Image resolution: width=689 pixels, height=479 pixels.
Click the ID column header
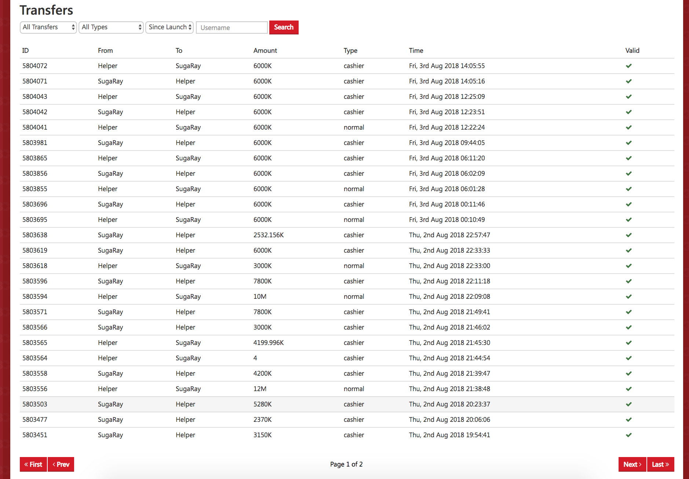coord(25,51)
